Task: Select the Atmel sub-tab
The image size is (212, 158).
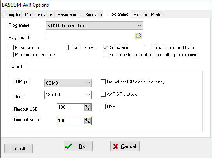Action: tap(17, 67)
